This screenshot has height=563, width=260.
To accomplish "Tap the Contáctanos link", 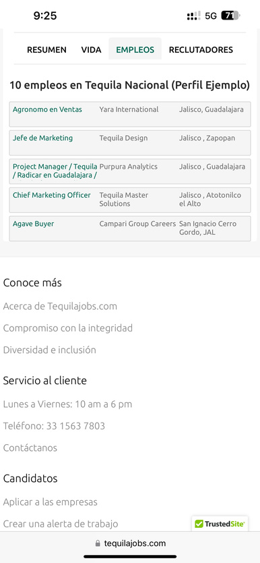I will 30,448.
